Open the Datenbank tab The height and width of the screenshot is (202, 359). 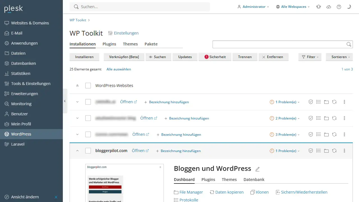click(x=254, y=180)
